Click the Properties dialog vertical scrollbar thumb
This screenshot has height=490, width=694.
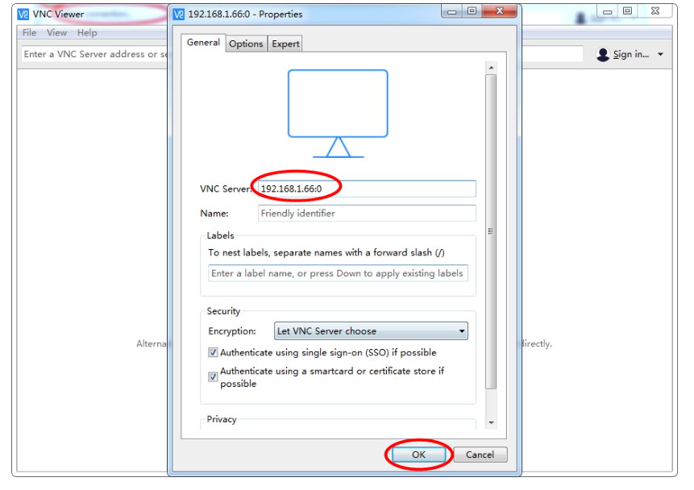tap(491, 231)
